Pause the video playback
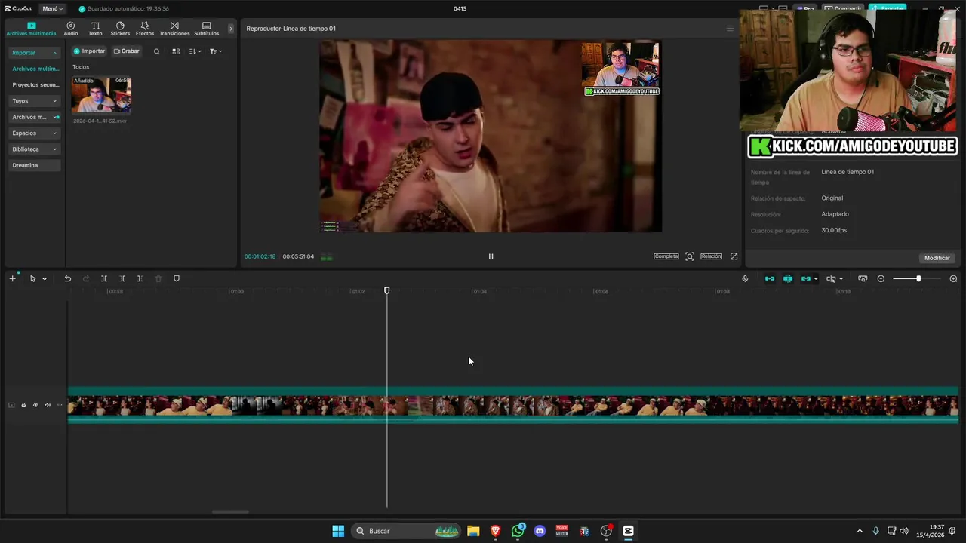966x543 pixels. coord(491,256)
